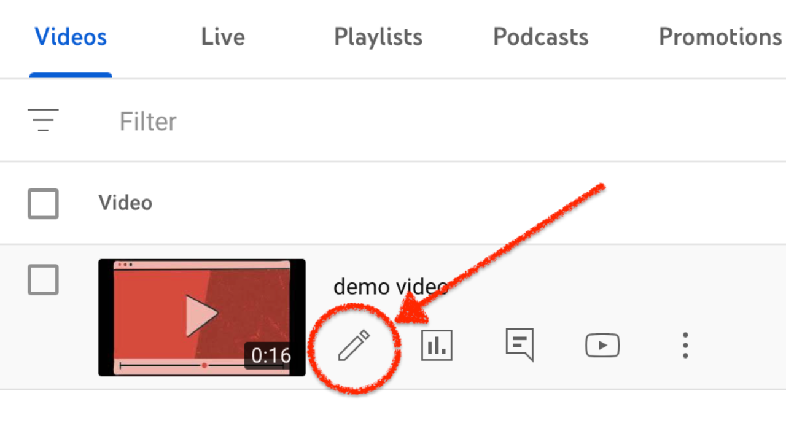Switch to the Promotions tab

(720, 37)
